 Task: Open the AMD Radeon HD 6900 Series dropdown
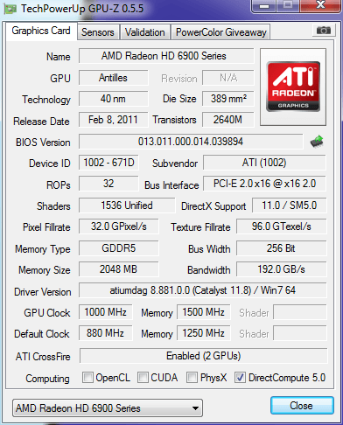pos(108,408)
